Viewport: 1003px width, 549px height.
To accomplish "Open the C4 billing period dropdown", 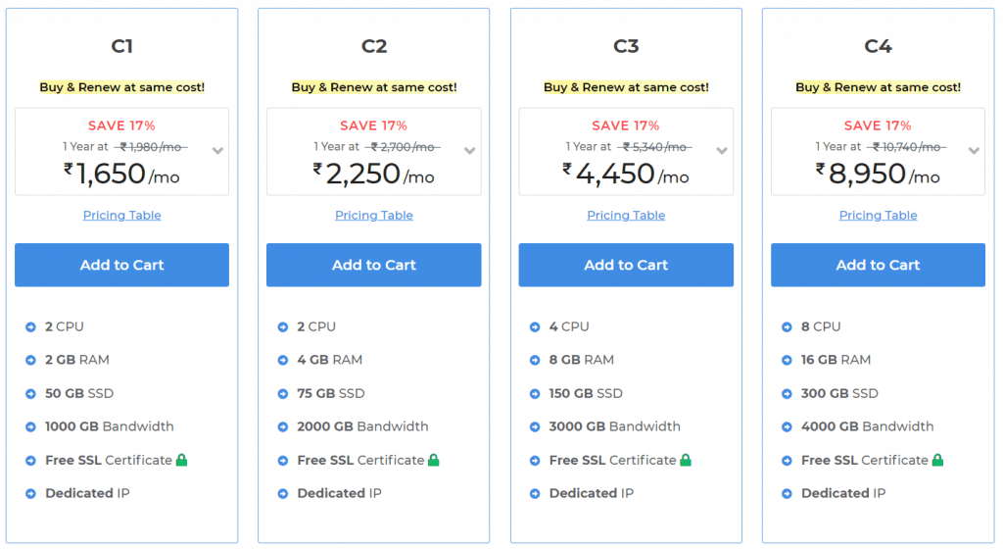I will coord(974,151).
